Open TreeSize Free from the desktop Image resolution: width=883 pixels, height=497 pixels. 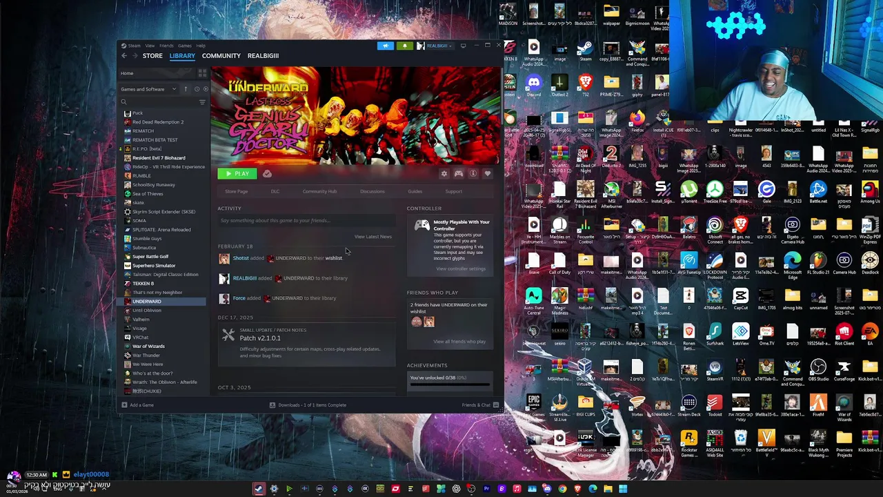coord(714,192)
